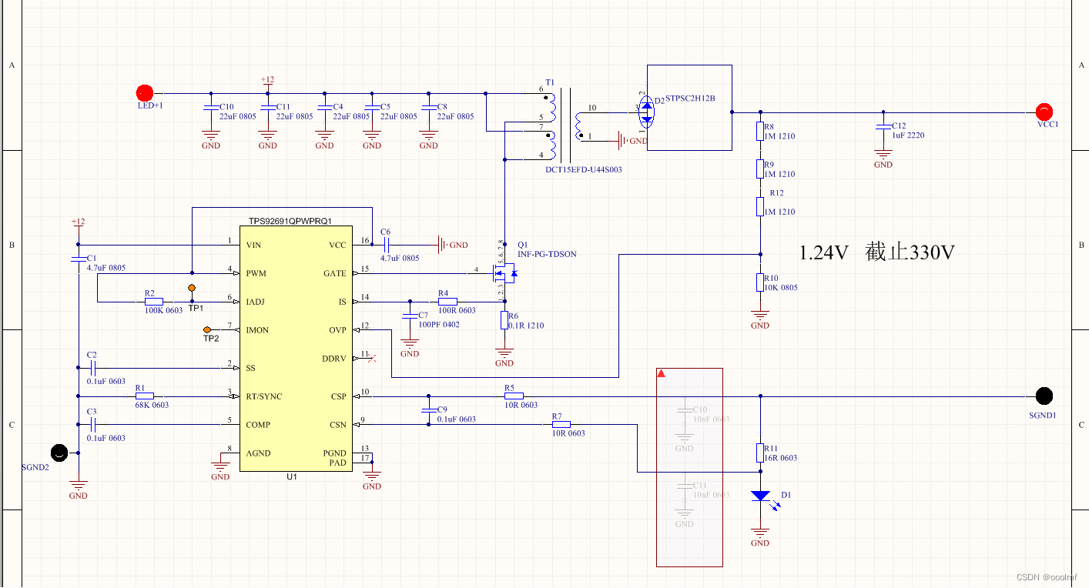
Task: Select resistor R7 symbol
Action: [x=561, y=424]
